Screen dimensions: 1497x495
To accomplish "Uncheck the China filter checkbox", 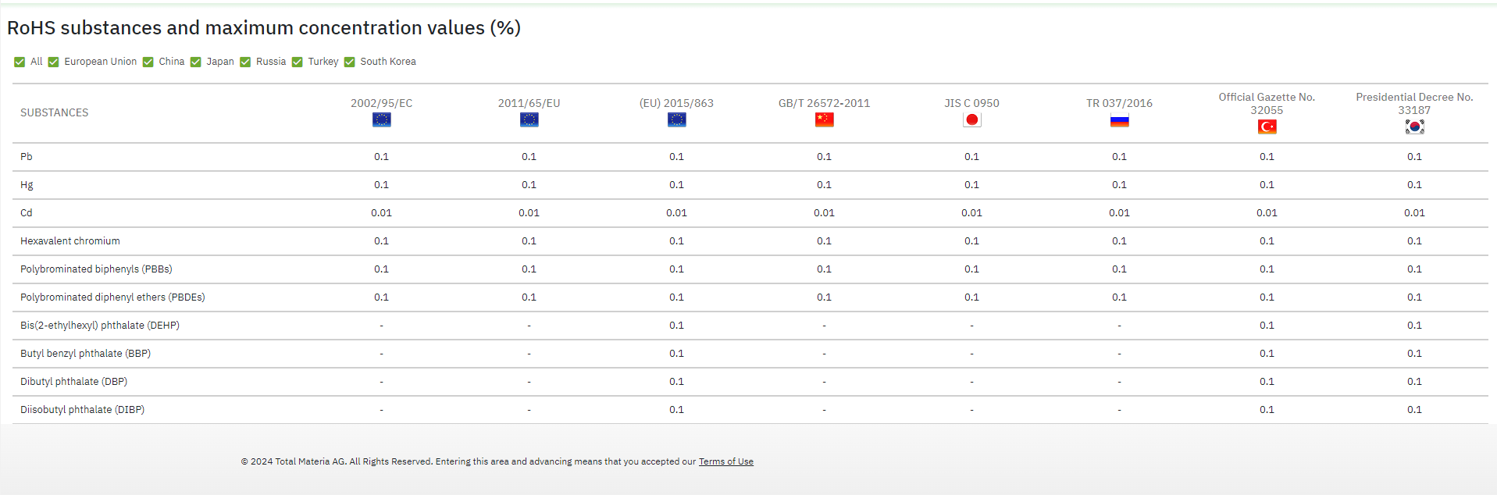I will (x=148, y=62).
